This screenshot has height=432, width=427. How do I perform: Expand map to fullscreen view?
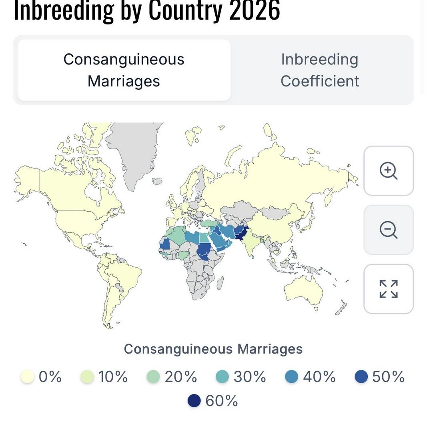point(388,289)
